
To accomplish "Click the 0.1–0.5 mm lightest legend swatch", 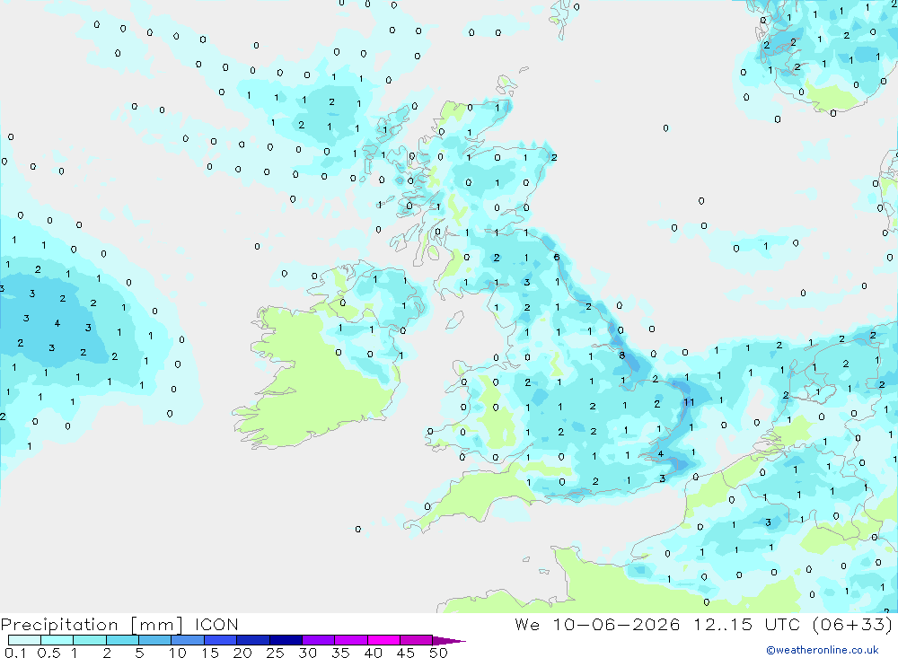I will click(x=24, y=640).
